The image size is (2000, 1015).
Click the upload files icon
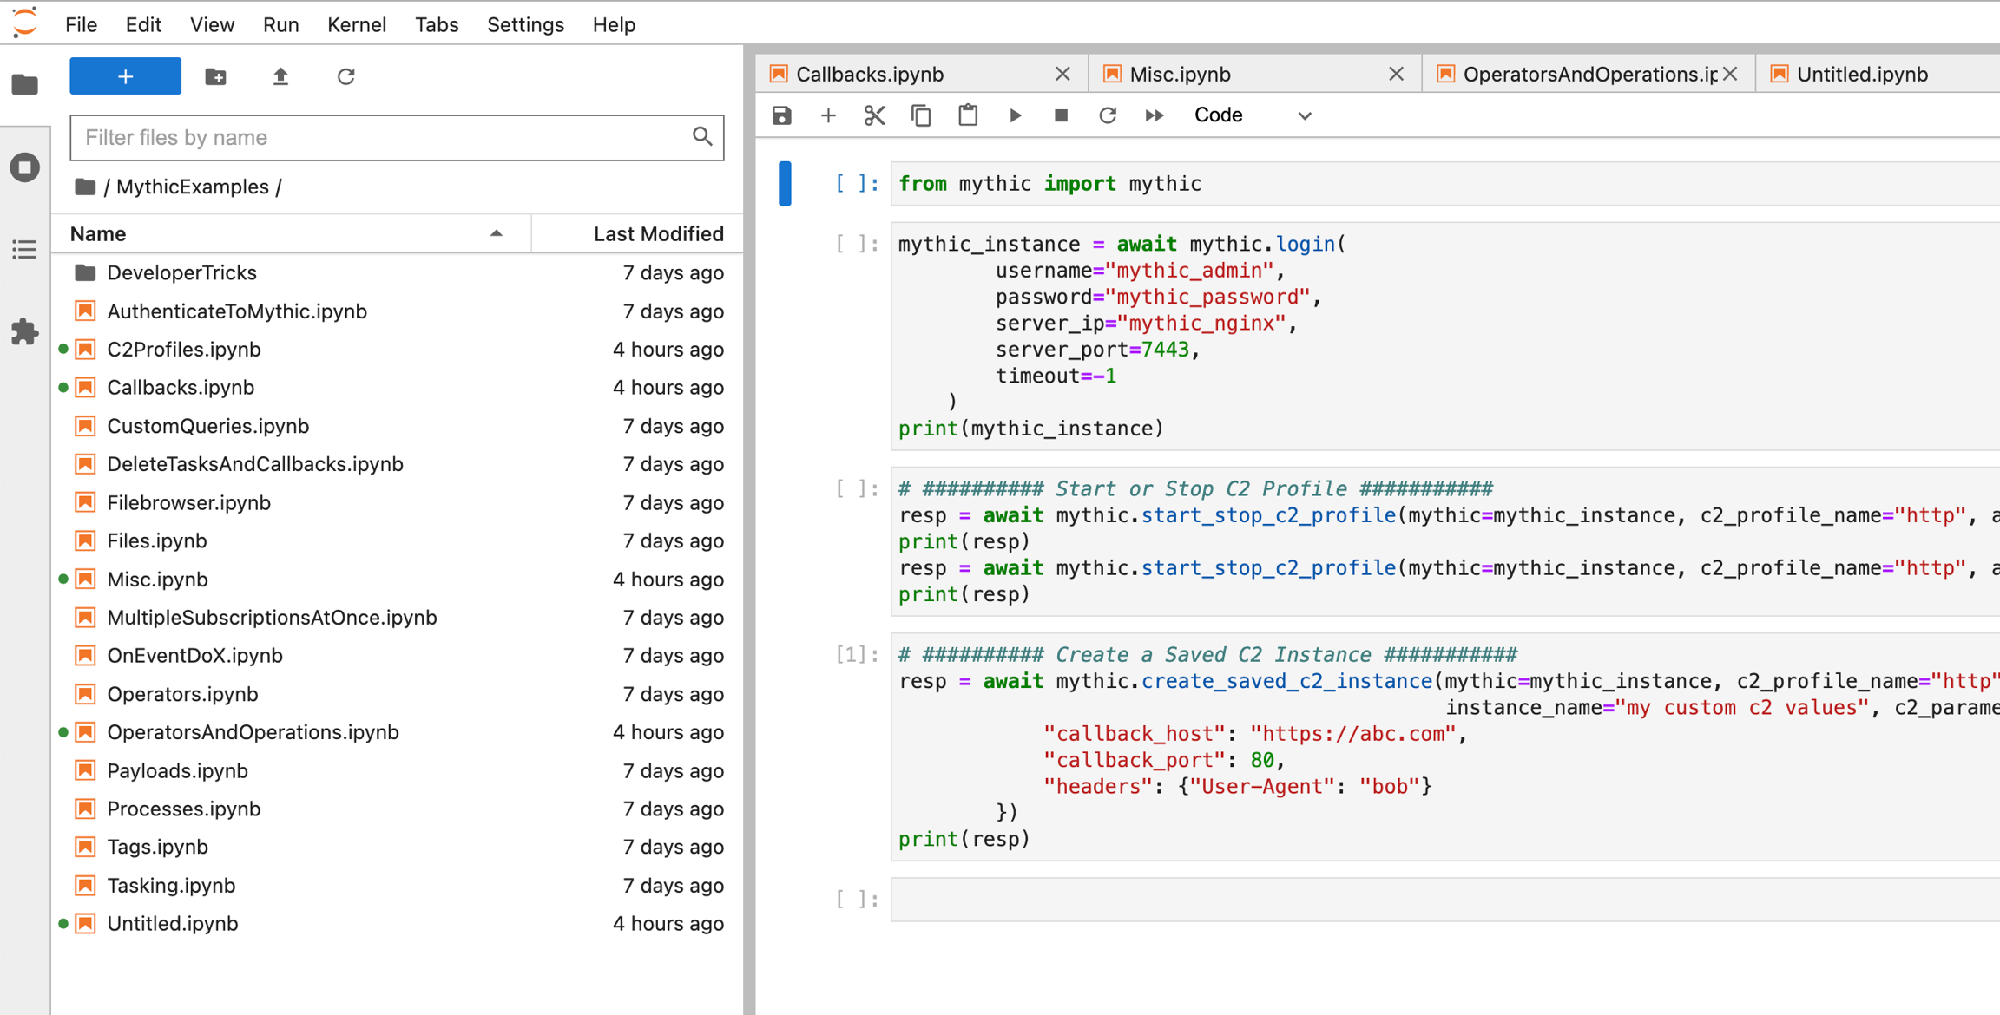[x=280, y=76]
